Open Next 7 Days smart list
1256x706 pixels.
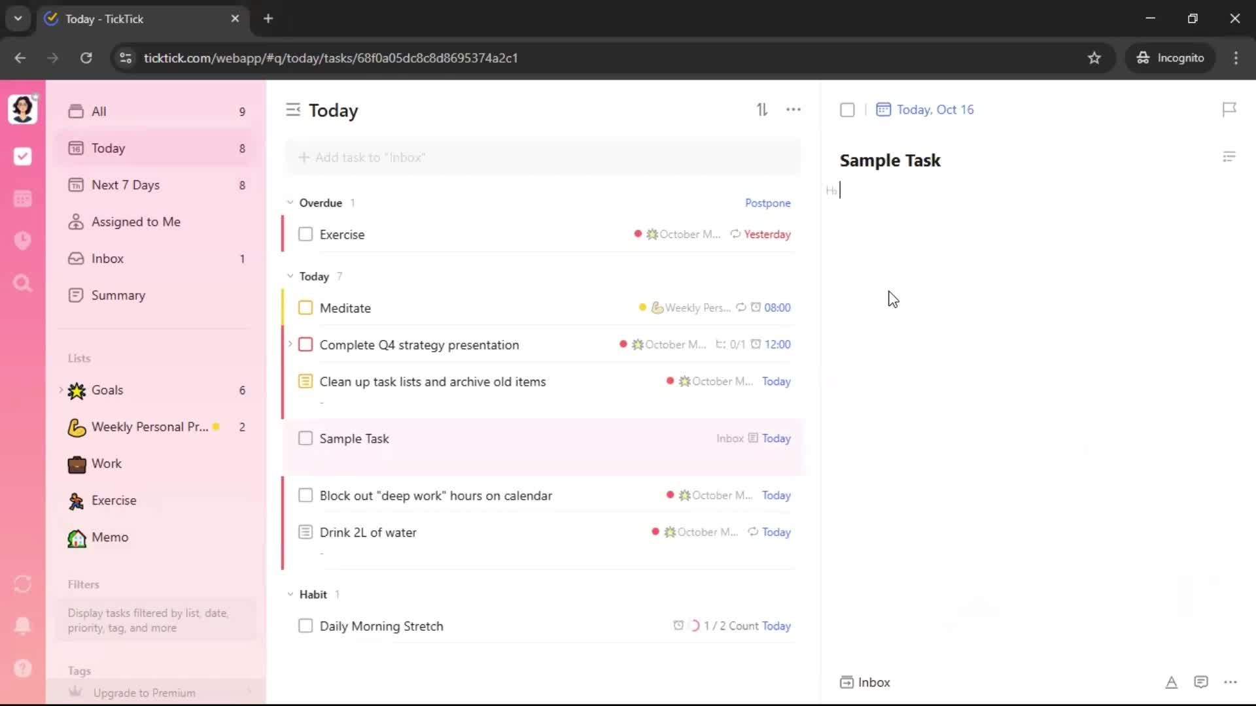[126, 185]
